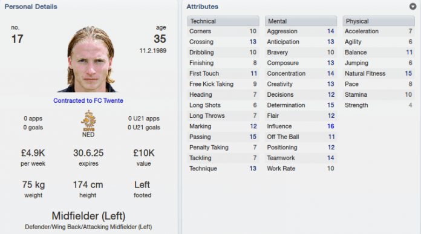Select the Influence attribute row
This screenshot has width=421, height=234.
pos(301,126)
